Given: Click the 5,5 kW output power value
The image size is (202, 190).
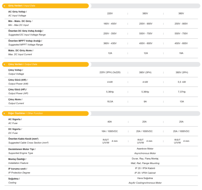Looking at the screenshot, I should [182, 82].
